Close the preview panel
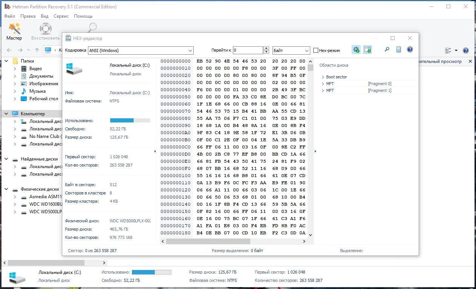This screenshot has width=476, height=289. pos(470,61)
